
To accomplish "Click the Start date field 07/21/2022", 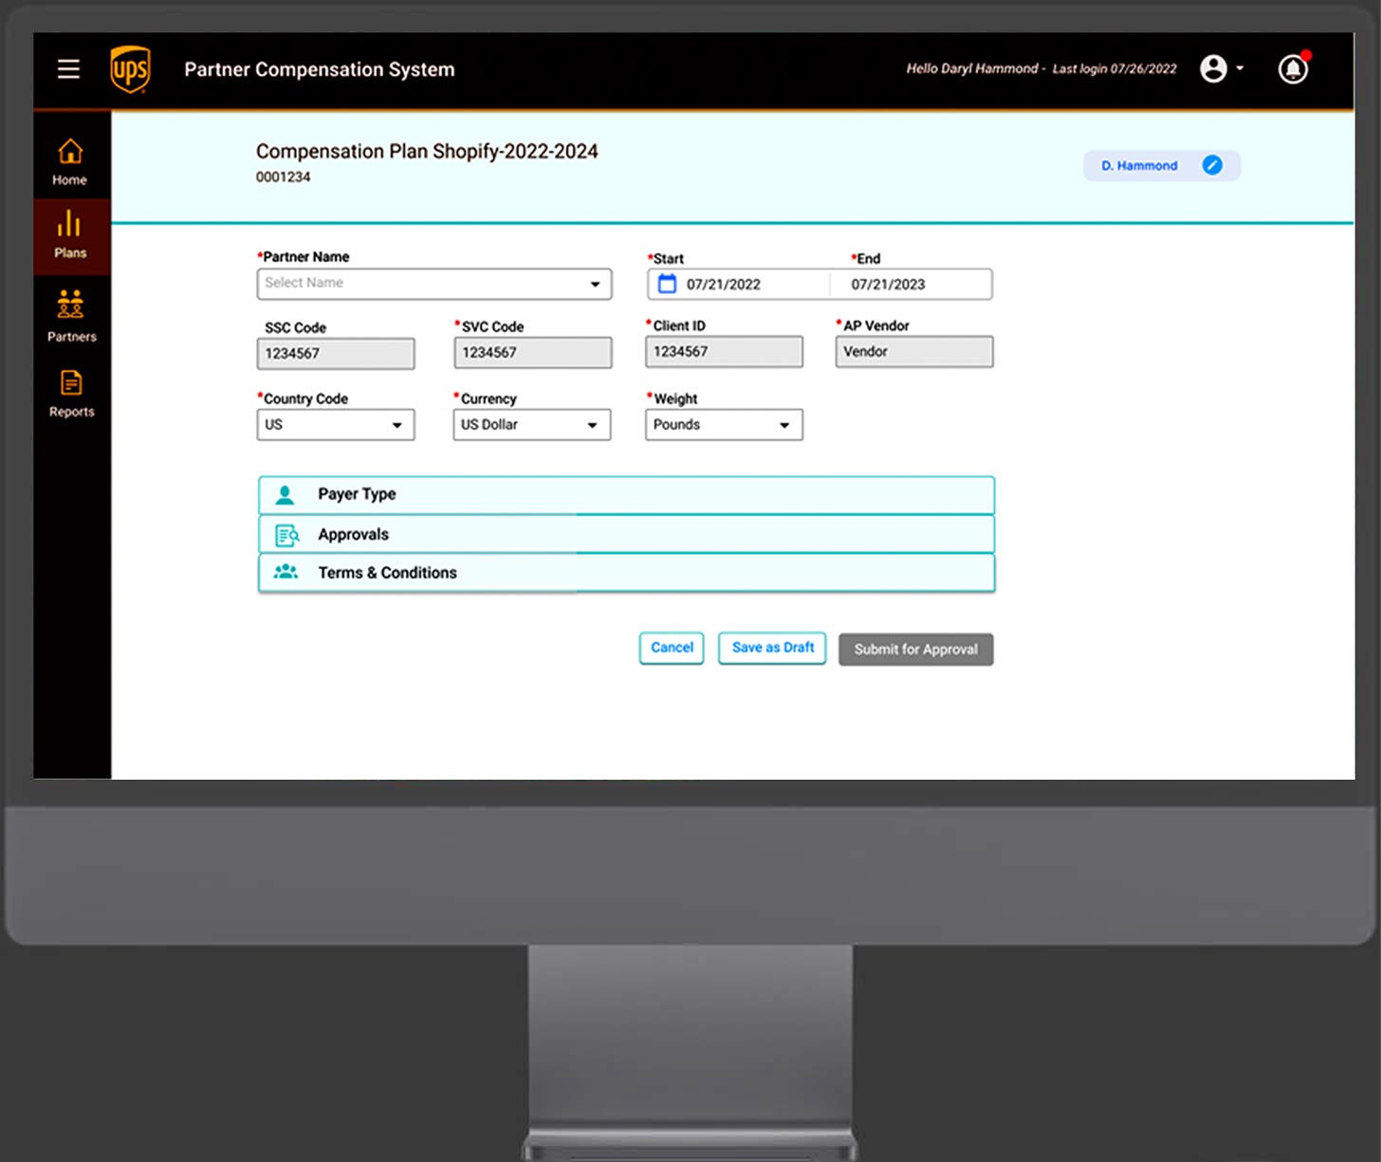I will (724, 285).
